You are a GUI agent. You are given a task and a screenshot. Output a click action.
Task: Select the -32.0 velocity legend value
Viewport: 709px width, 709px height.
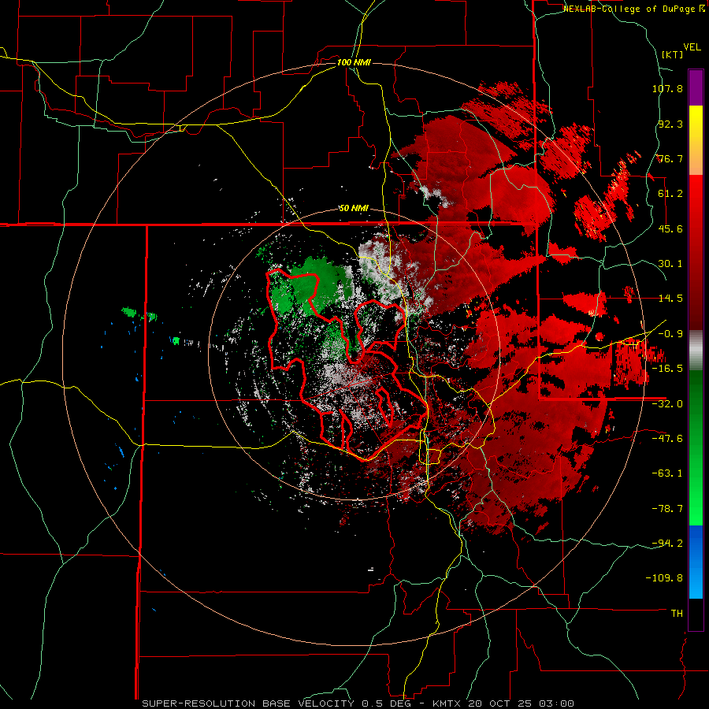[667, 404]
